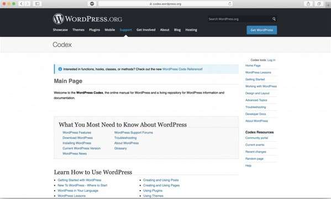
Task: Open the Current WordPress Version link
Action: (81, 148)
